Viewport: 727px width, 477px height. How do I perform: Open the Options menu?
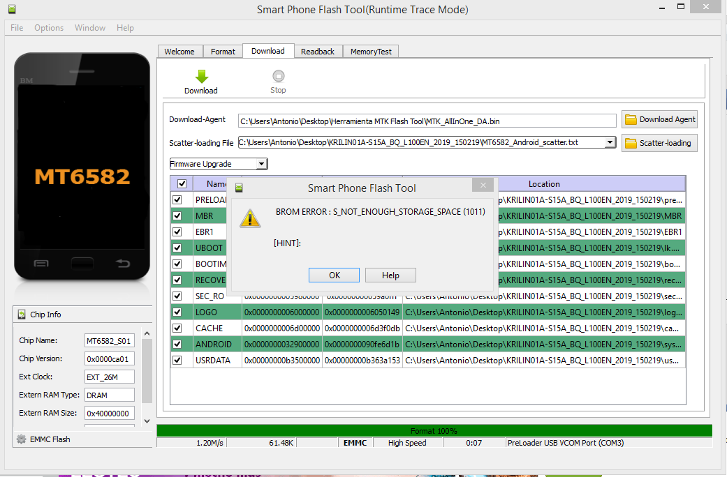point(49,28)
